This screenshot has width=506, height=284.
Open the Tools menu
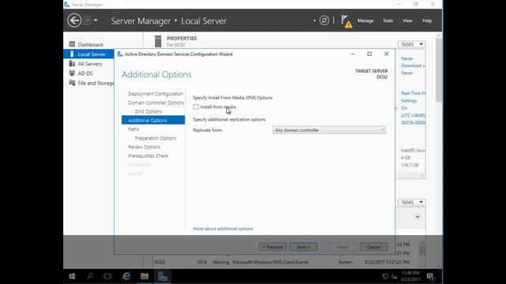[388, 21]
